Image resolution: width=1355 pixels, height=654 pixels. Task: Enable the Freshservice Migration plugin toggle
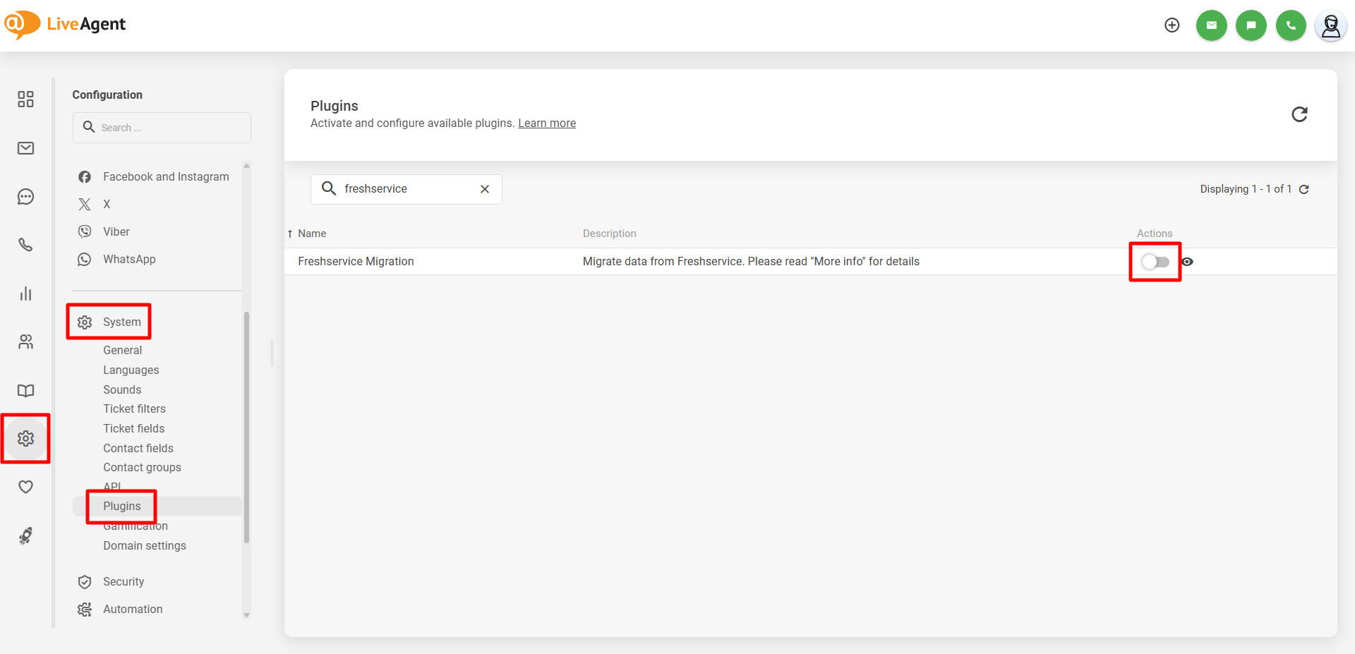[x=1155, y=262]
